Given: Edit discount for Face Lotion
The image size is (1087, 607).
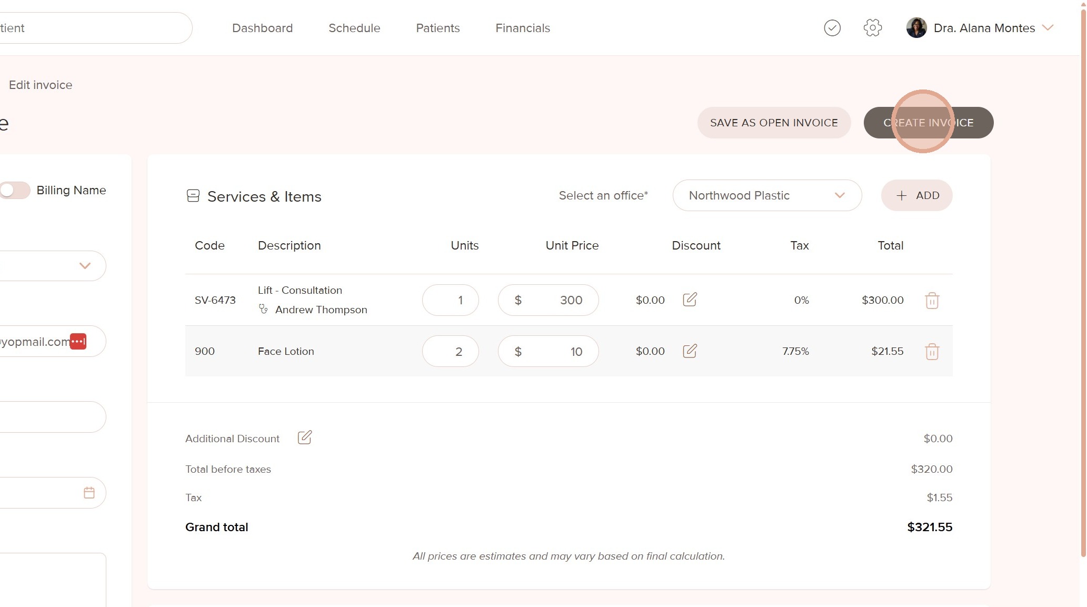Looking at the screenshot, I should click(690, 351).
